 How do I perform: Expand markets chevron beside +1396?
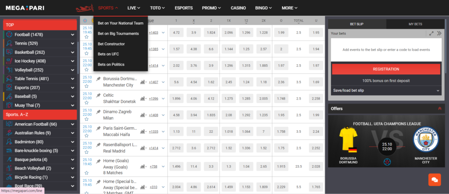(x=163, y=99)
